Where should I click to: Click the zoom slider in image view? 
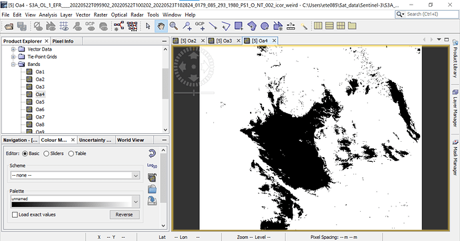point(194,93)
